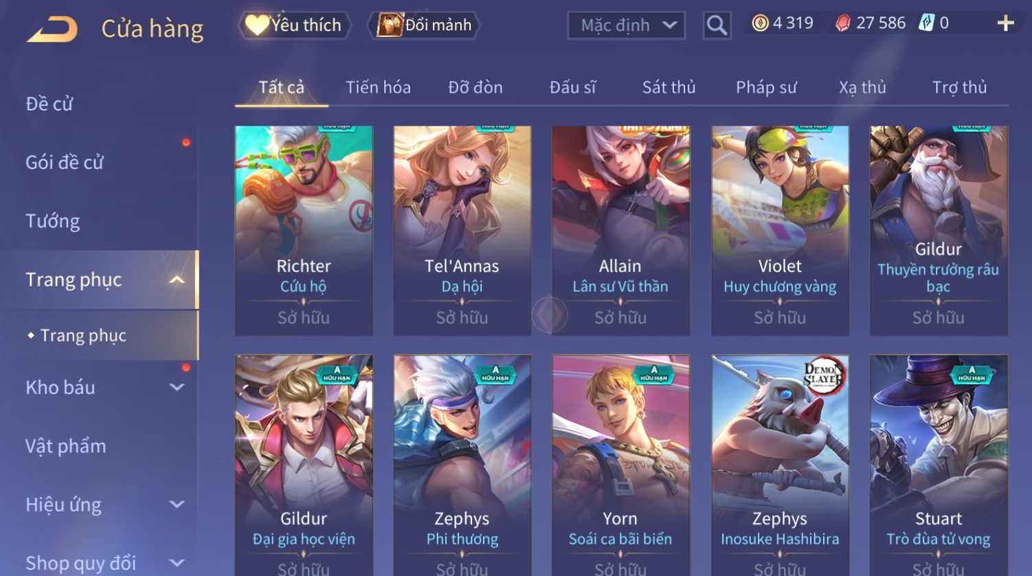This screenshot has width=1032, height=576.
Task: Open Richter Cứu hộ skin card
Action: tap(304, 230)
